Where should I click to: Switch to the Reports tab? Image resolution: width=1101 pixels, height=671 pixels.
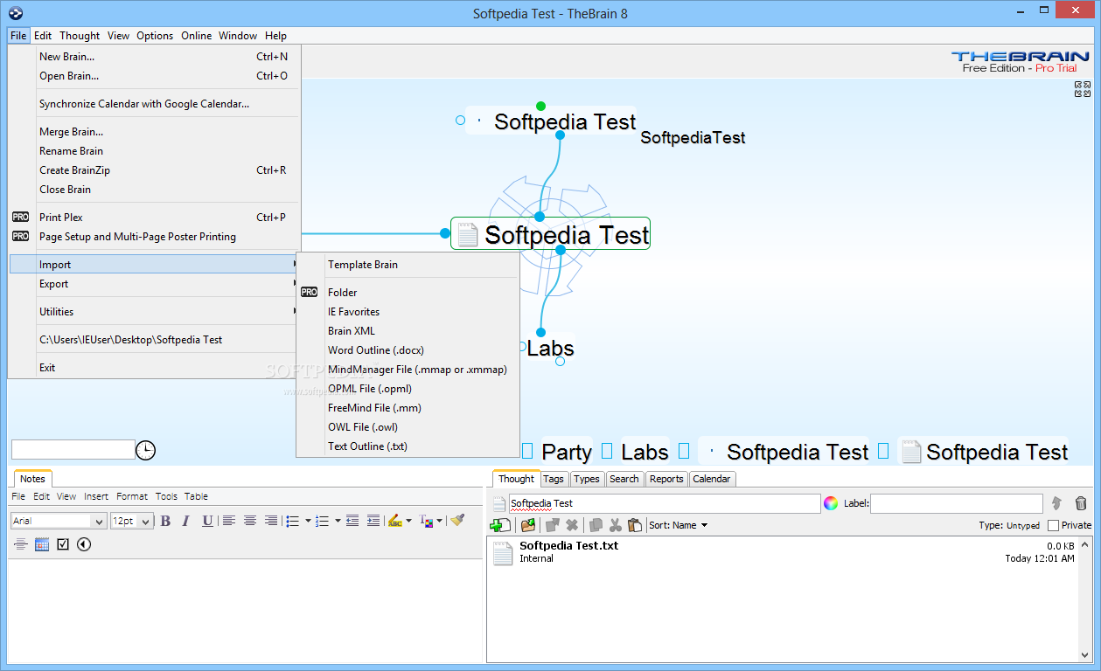[x=666, y=479]
